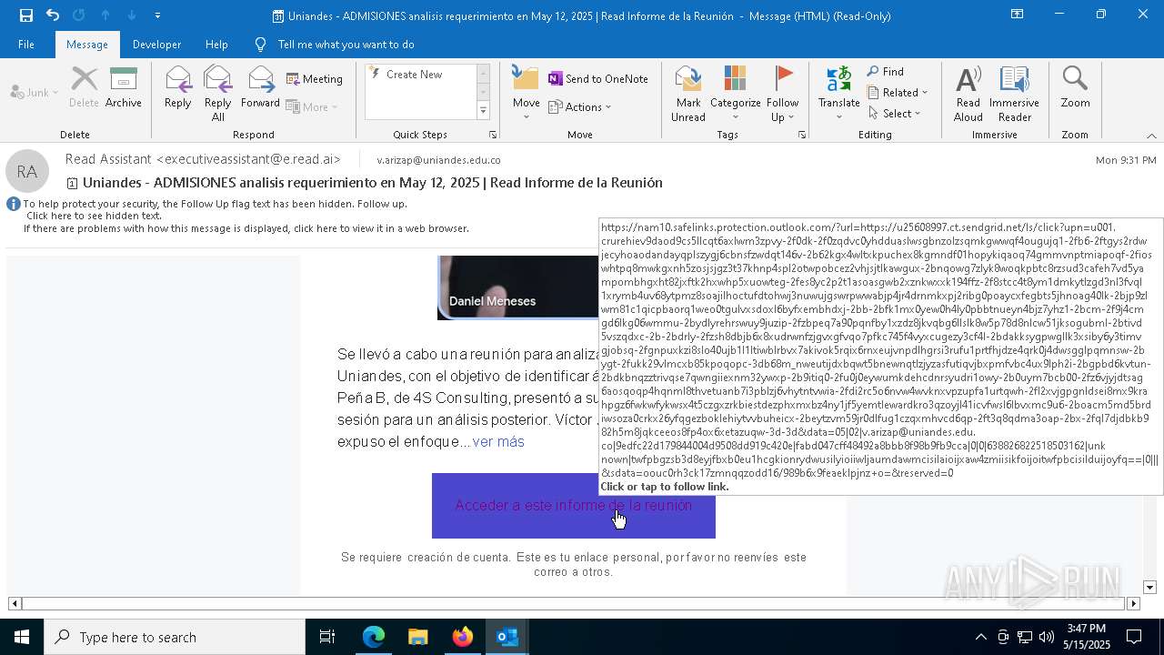Click the Next Item down arrow

[x=132, y=15]
